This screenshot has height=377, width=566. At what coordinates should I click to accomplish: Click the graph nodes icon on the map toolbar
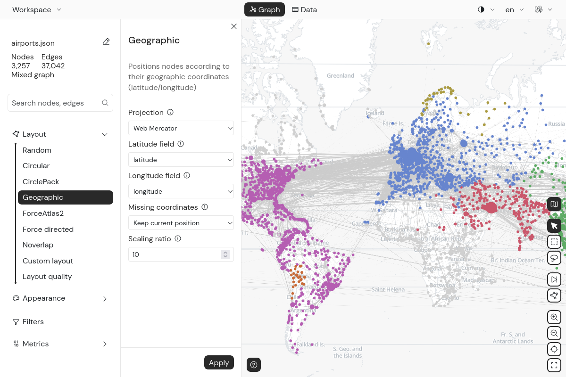coord(554,295)
